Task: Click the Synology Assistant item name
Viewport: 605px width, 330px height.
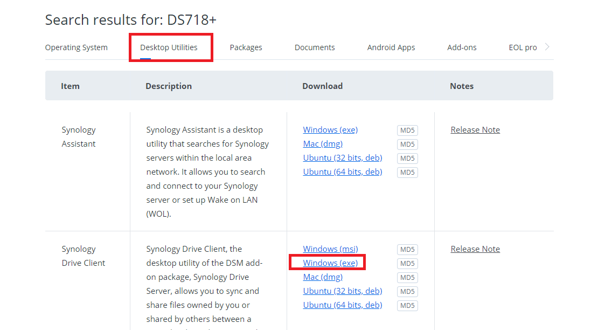Action: pos(79,136)
